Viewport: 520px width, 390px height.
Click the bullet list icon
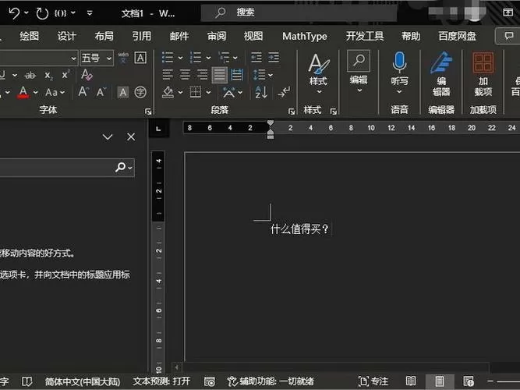pos(168,58)
